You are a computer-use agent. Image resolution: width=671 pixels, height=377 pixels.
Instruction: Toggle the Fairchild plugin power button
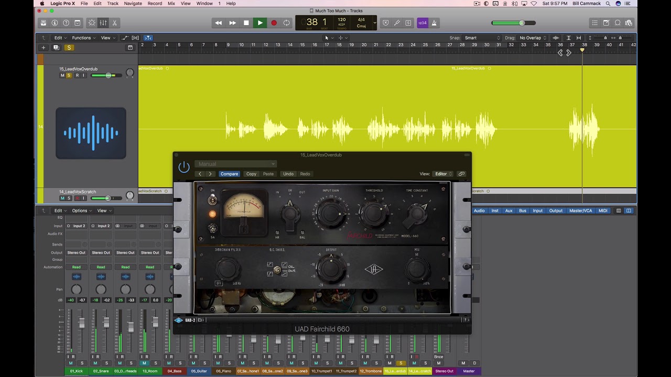point(184,167)
